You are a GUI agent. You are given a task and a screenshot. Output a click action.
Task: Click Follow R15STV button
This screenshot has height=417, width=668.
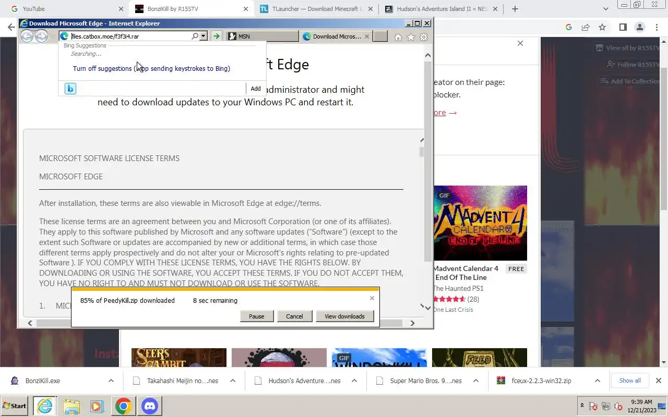(633, 65)
